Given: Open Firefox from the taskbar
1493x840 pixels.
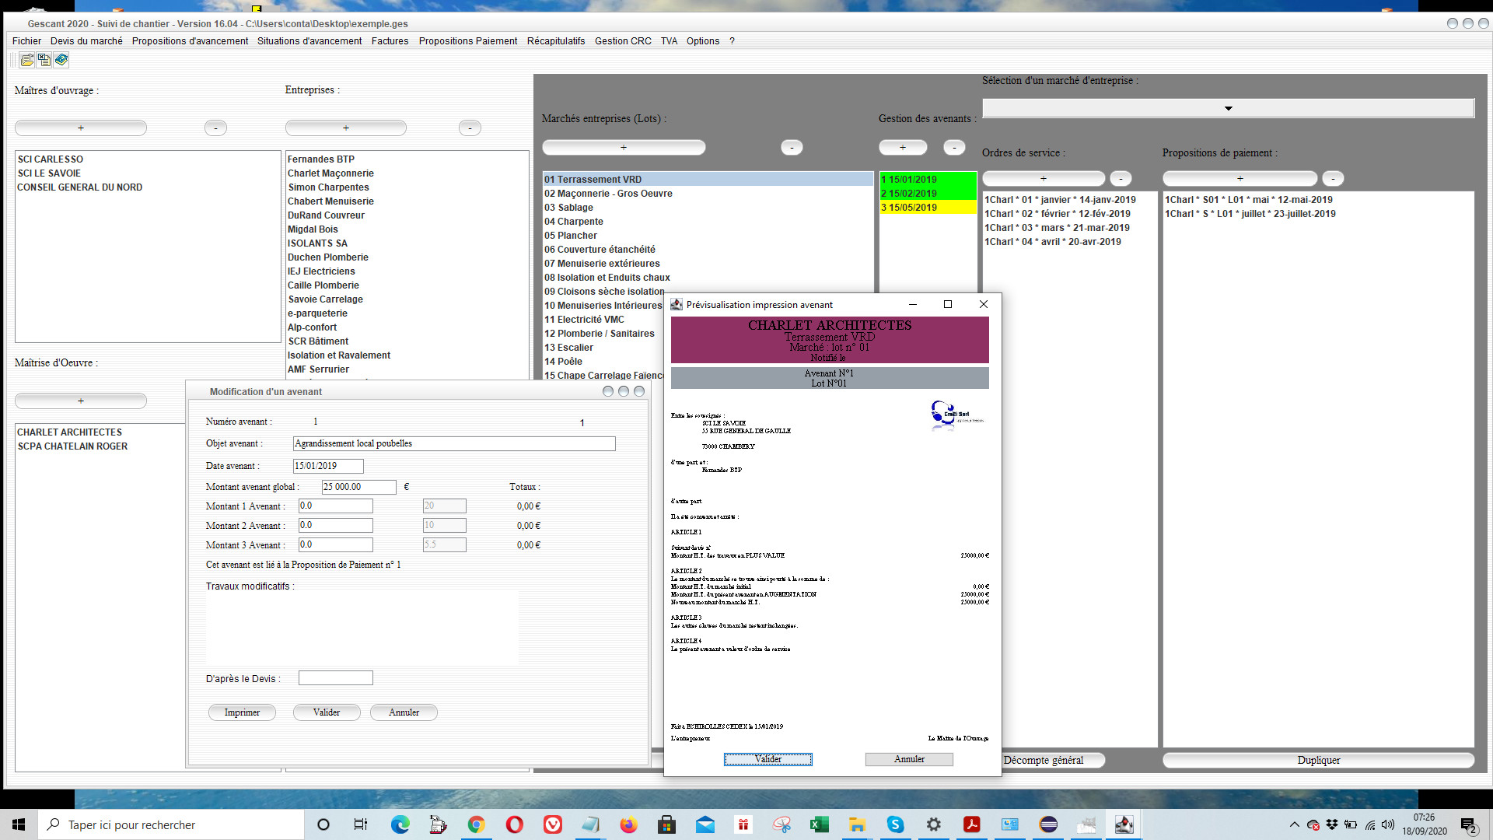Looking at the screenshot, I should 628,824.
